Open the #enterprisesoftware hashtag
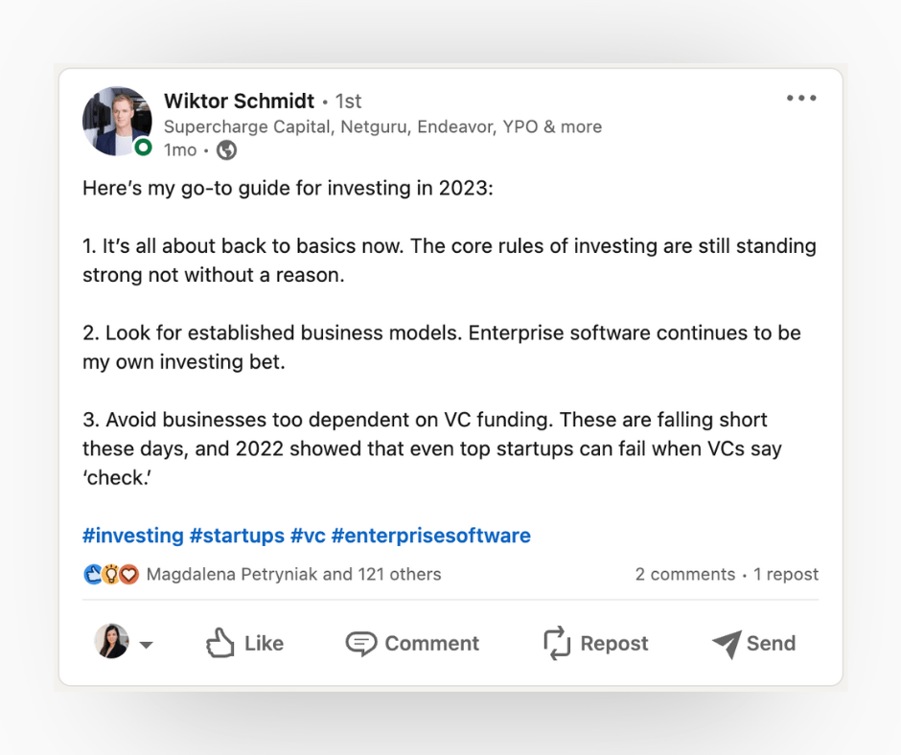The height and width of the screenshot is (755, 901). coord(430,536)
